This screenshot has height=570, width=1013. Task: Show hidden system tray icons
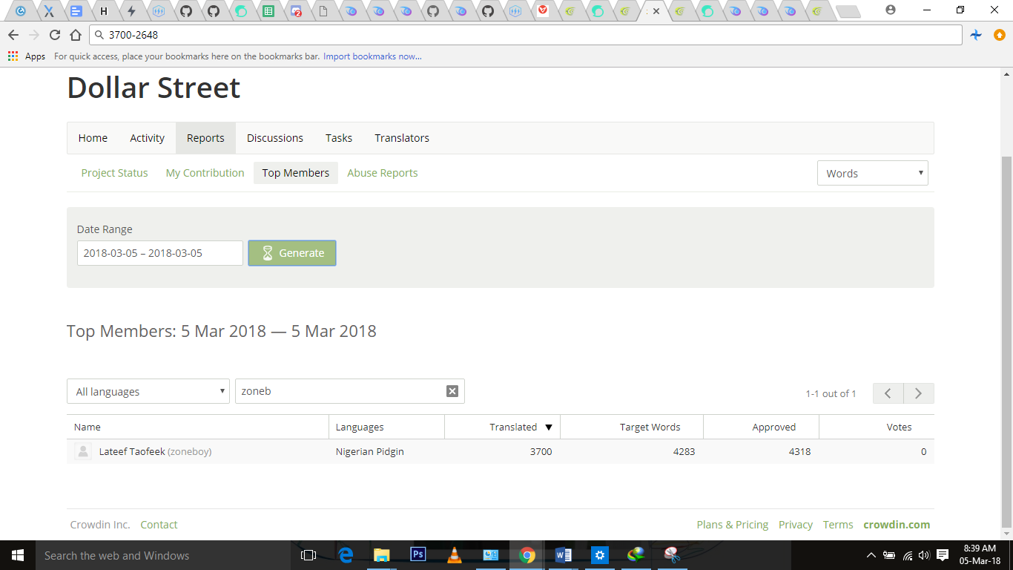871,555
